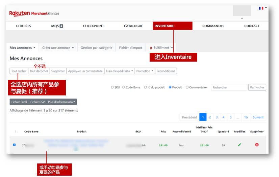Expand the account dropdown arrow under the avatar
279x177 pixels.
[242, 18]
